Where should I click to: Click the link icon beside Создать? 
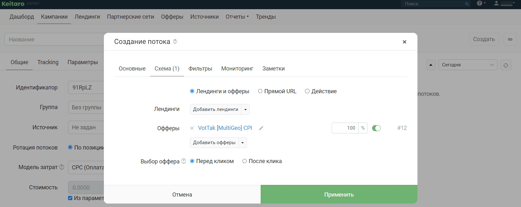(510, 39)
